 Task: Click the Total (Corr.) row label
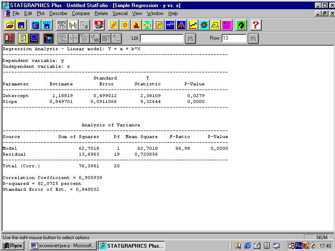tap(21, 166)
